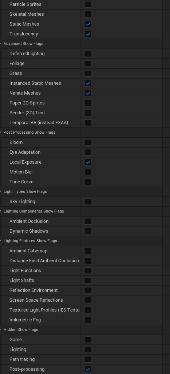Check the Path tracing checkbox
170x374 pixels.
tap(88, 359)
